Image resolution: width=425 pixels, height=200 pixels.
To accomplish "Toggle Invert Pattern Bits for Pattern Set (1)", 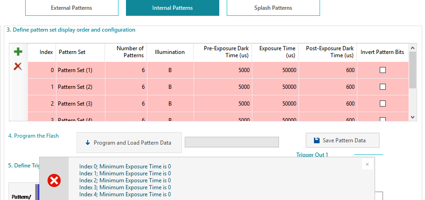I will pyautogui.click(x=383, y=70).
